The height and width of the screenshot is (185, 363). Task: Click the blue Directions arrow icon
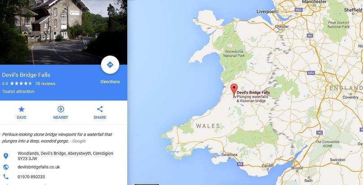[110, 65]
